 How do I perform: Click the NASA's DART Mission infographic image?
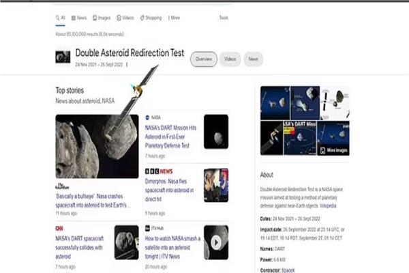tap(300, 138)
